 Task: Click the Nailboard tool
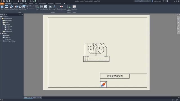coord(30,6)
